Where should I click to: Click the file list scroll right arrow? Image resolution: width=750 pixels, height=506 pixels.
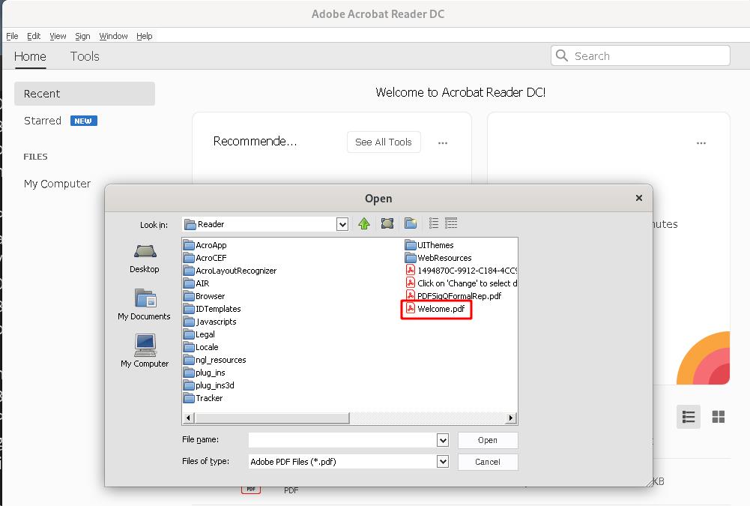point(511,418)
